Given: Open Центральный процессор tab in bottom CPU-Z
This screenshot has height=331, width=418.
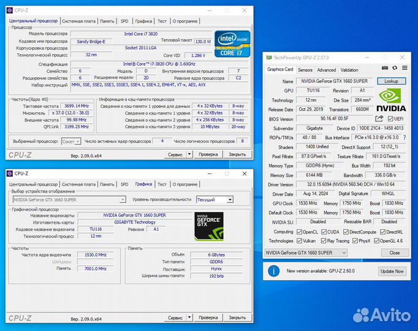Looking at the screenshot, I should pyautogui.click(x=33, y=184).
